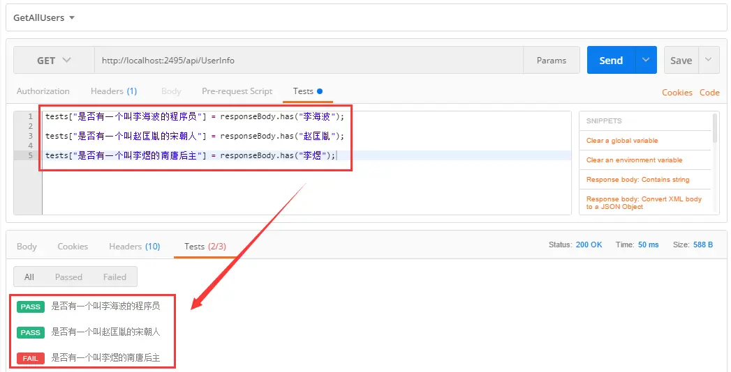731x372 pixels.
Task: Insert 'Clear a global variable' snippet
Action: tap(622, 141)
